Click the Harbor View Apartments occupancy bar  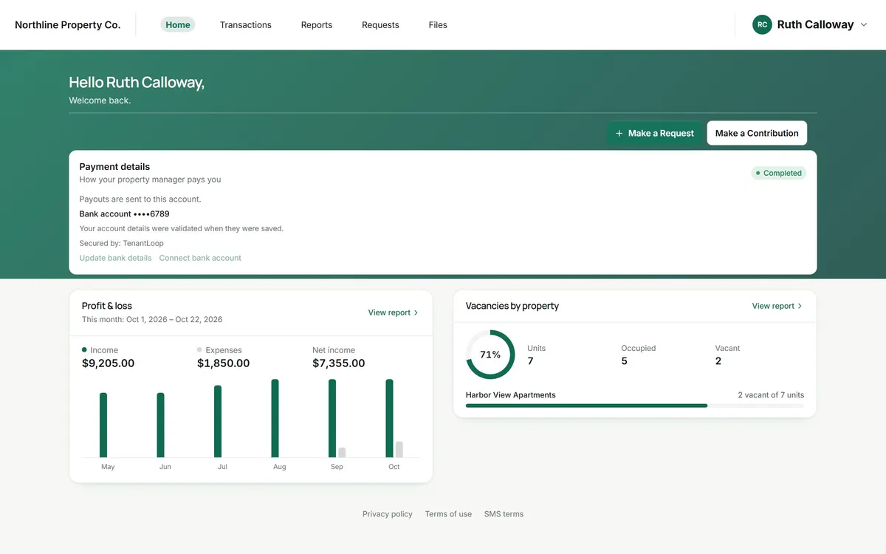point(635,406)
